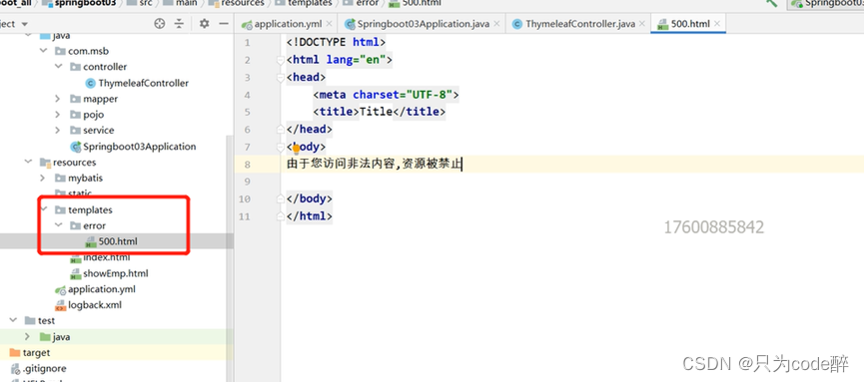864x382 pixels.
Task: Click the intention lightbulb on line 7
Action: click(296, 148)
